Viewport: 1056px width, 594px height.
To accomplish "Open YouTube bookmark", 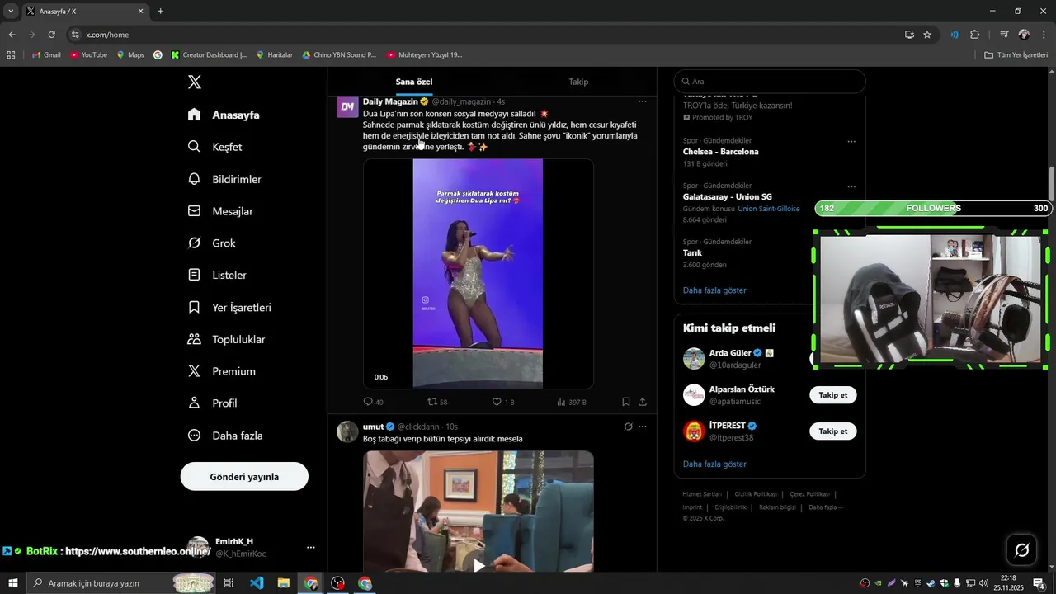I will (x=88, y=55).
